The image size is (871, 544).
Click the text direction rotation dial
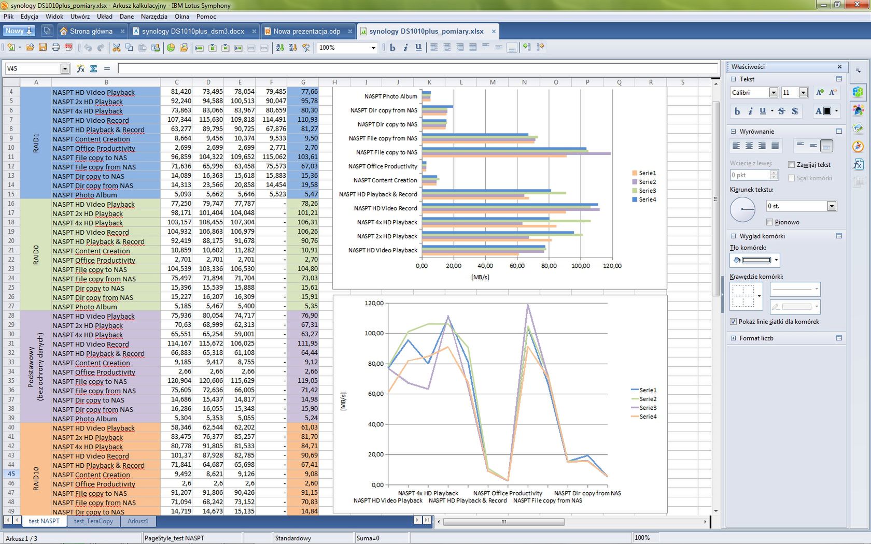(x=743, y=209)
